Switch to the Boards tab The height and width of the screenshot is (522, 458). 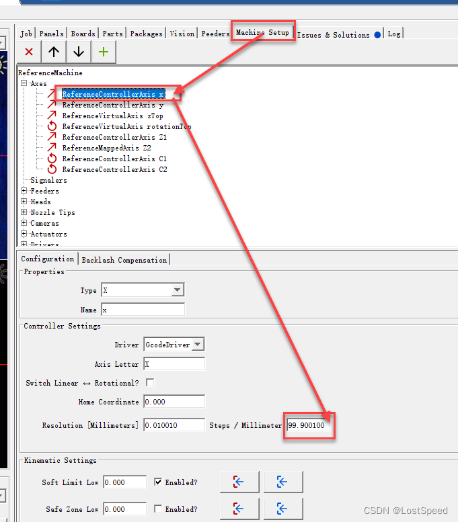click(x=83, y=34)
